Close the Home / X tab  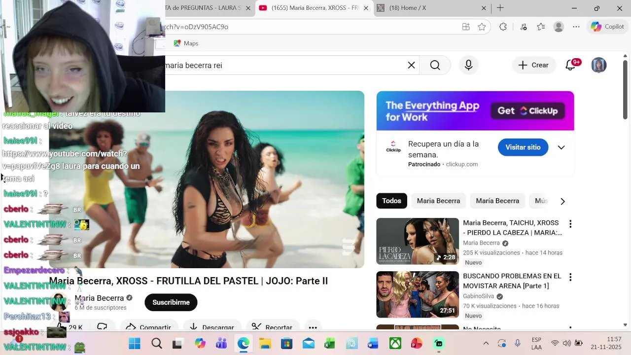pos(484,8)
